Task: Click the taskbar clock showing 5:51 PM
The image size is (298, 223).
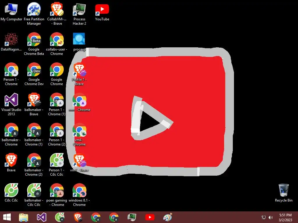Action: click(285, 217)
